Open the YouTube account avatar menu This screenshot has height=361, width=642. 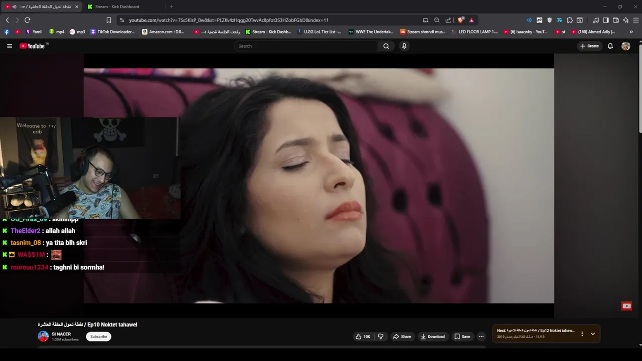pos(625,46)
